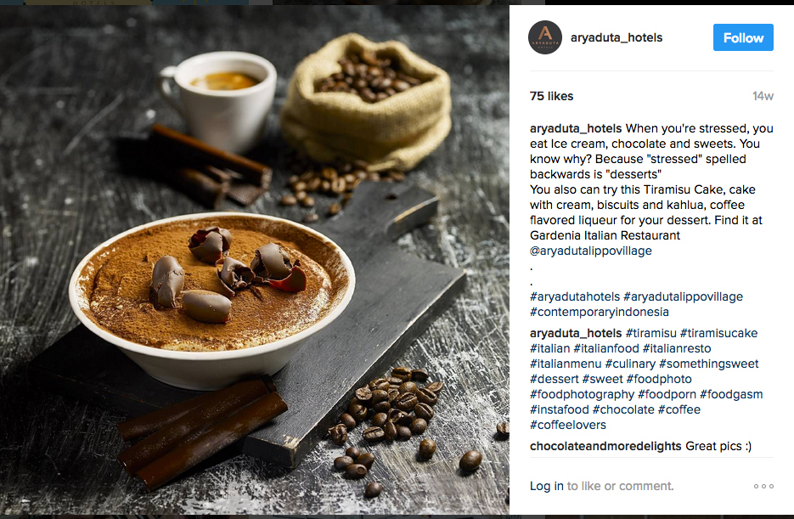Open the #tiramisu hashtag
Viewport: 794px width, 519px height.
650,333
